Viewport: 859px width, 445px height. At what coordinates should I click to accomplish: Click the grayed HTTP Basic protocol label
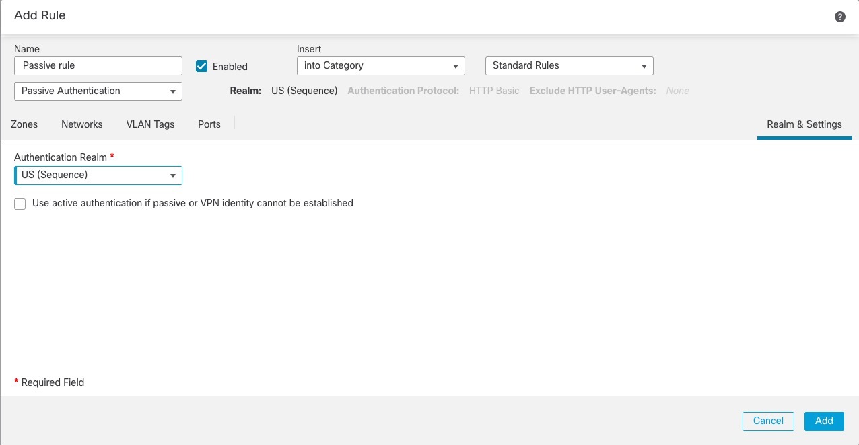494,91
